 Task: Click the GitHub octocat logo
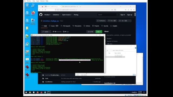click(x=41, y=15)
